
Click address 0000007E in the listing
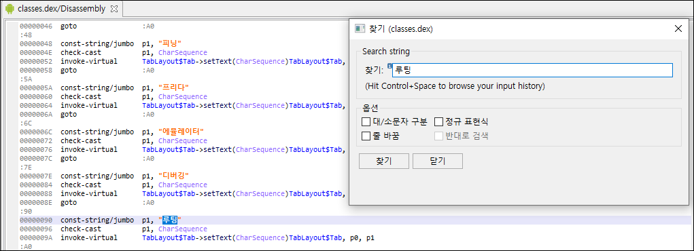click(x=36, y=176)
